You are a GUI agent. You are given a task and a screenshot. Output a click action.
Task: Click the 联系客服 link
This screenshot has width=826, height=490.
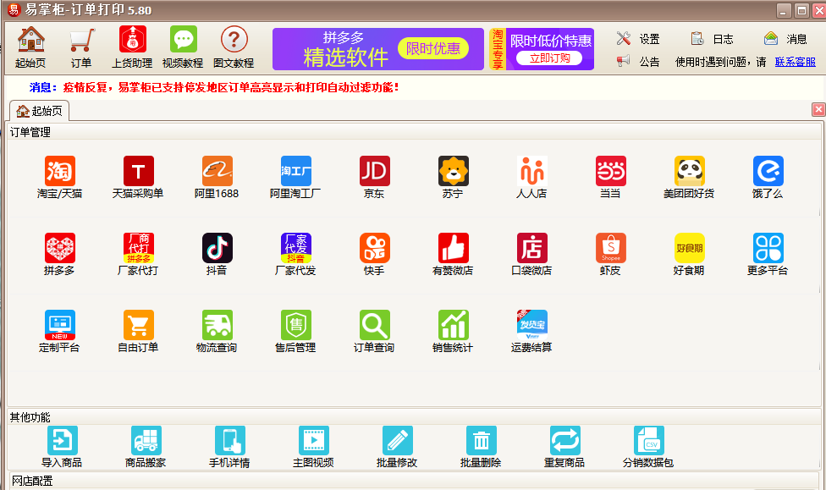795,62
